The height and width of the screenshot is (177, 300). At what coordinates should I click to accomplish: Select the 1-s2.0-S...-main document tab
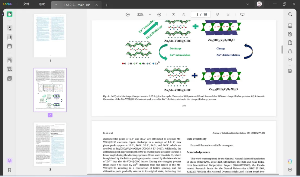pos(76,5)
